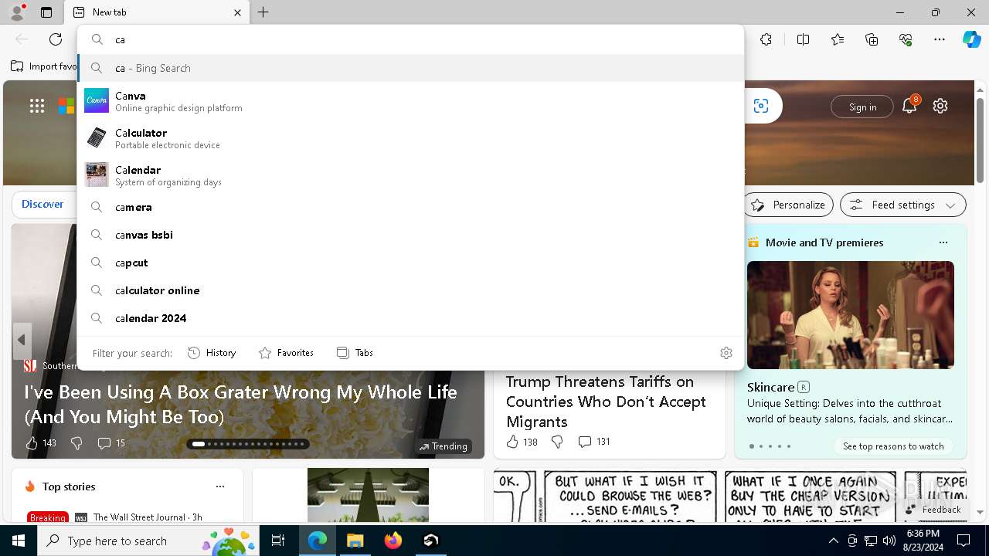The image size is (989, 556).
Task: Open the apps grid launcher
Action: [x=37, y=107]
